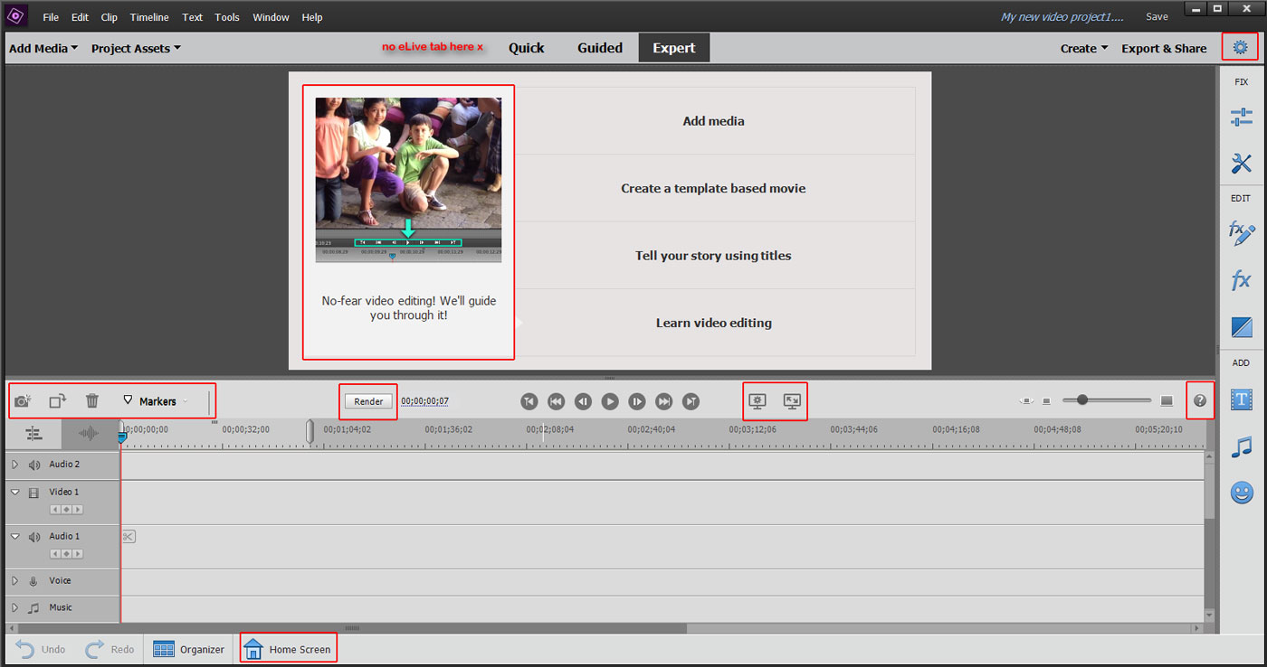
Task: Click the Rotate clip icon
Action: point(58,400)
